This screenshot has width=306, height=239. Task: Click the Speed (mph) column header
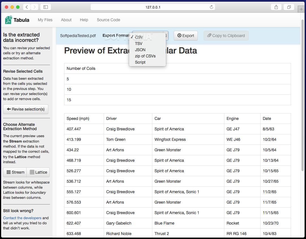(x=84, y=119)
